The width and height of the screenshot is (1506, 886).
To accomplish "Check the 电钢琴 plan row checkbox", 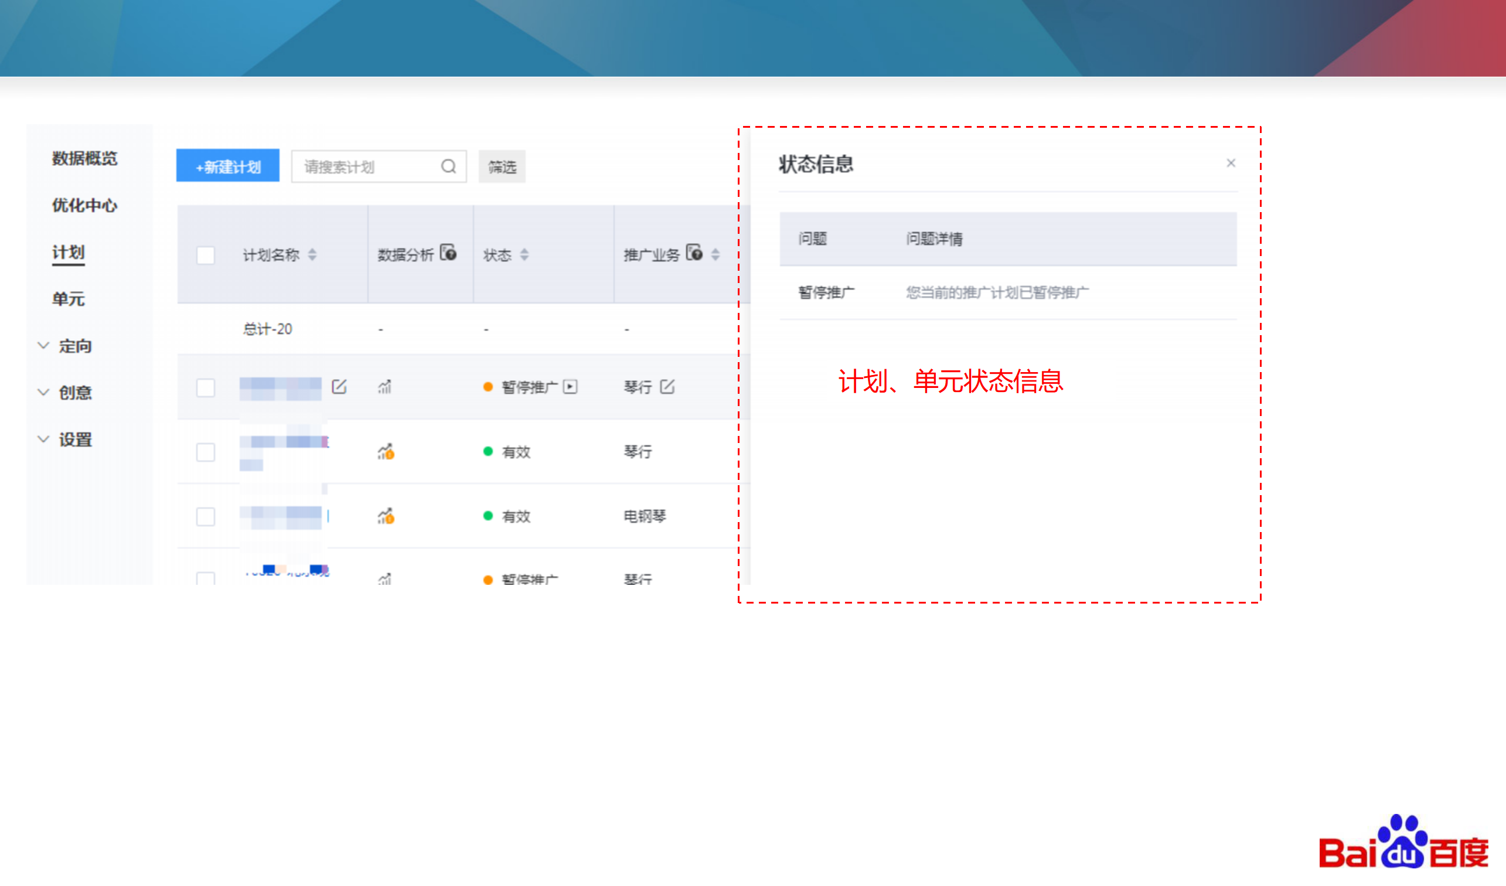I will pos(206,516).
